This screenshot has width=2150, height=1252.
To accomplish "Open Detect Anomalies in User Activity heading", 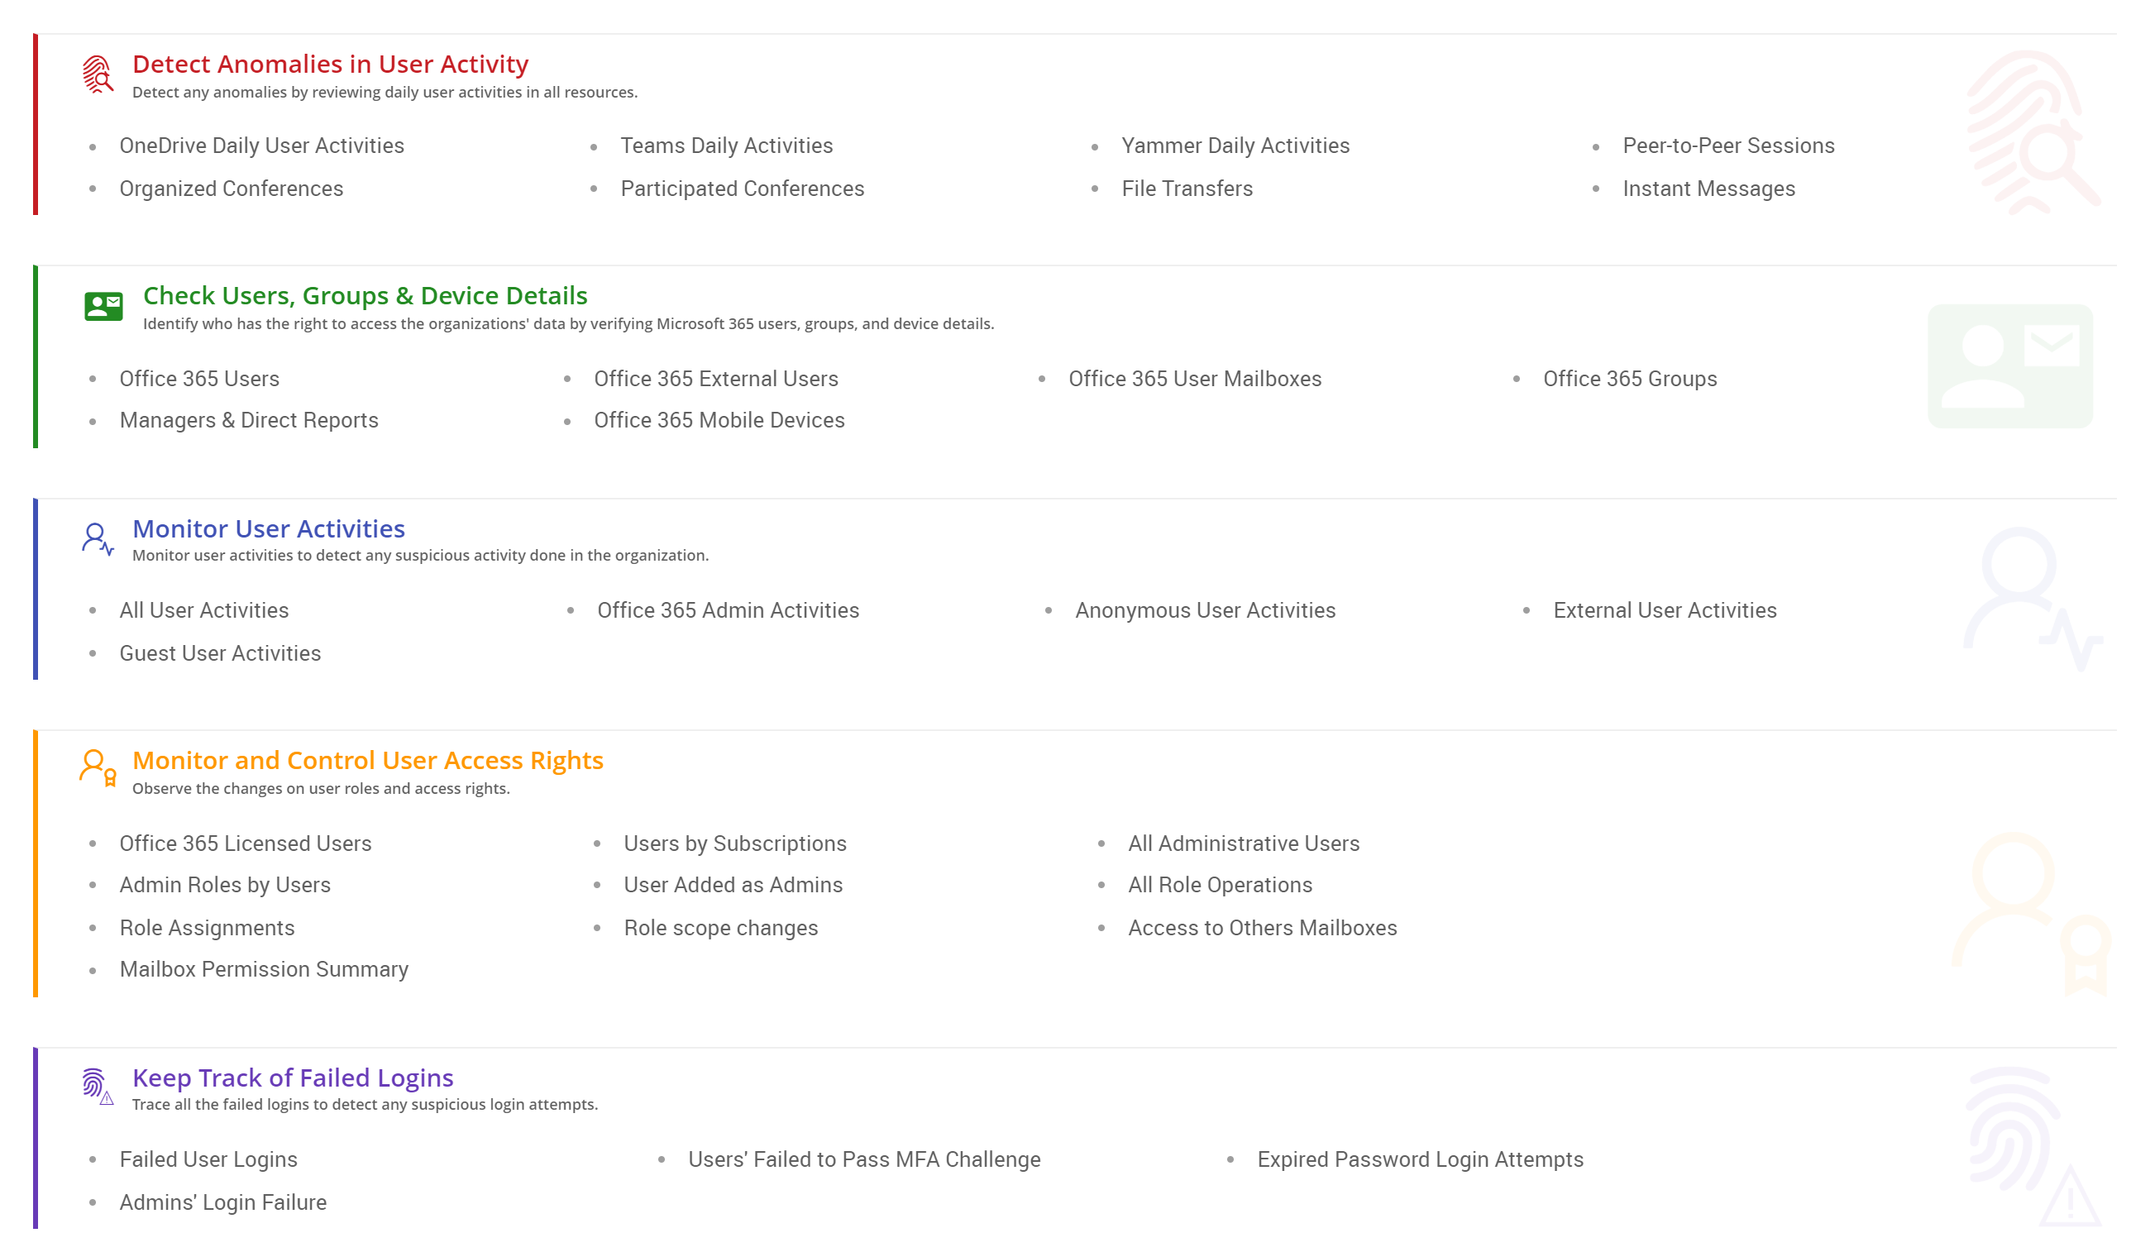I will (x=330, y=64).
